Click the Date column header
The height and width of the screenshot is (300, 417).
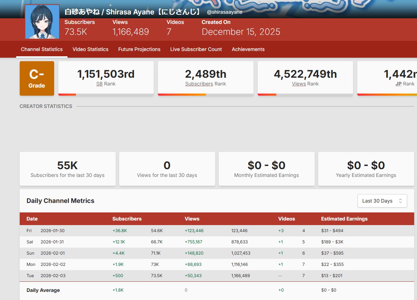click(32, 219)
